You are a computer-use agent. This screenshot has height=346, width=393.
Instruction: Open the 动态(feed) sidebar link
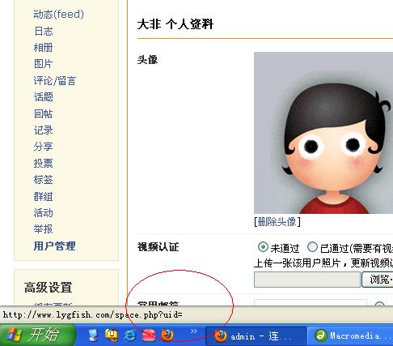click(58, 15)
